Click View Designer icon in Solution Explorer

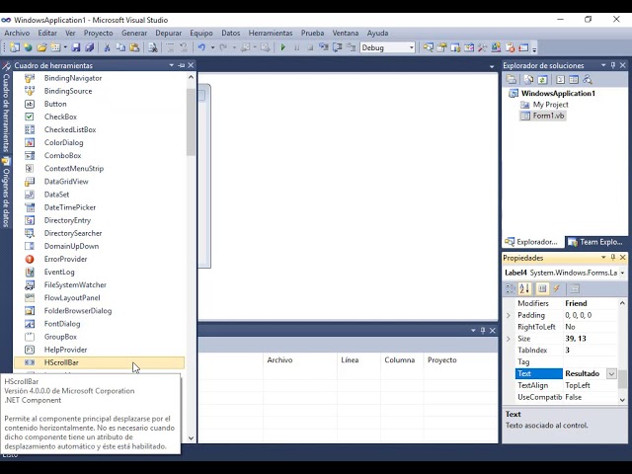574,79
